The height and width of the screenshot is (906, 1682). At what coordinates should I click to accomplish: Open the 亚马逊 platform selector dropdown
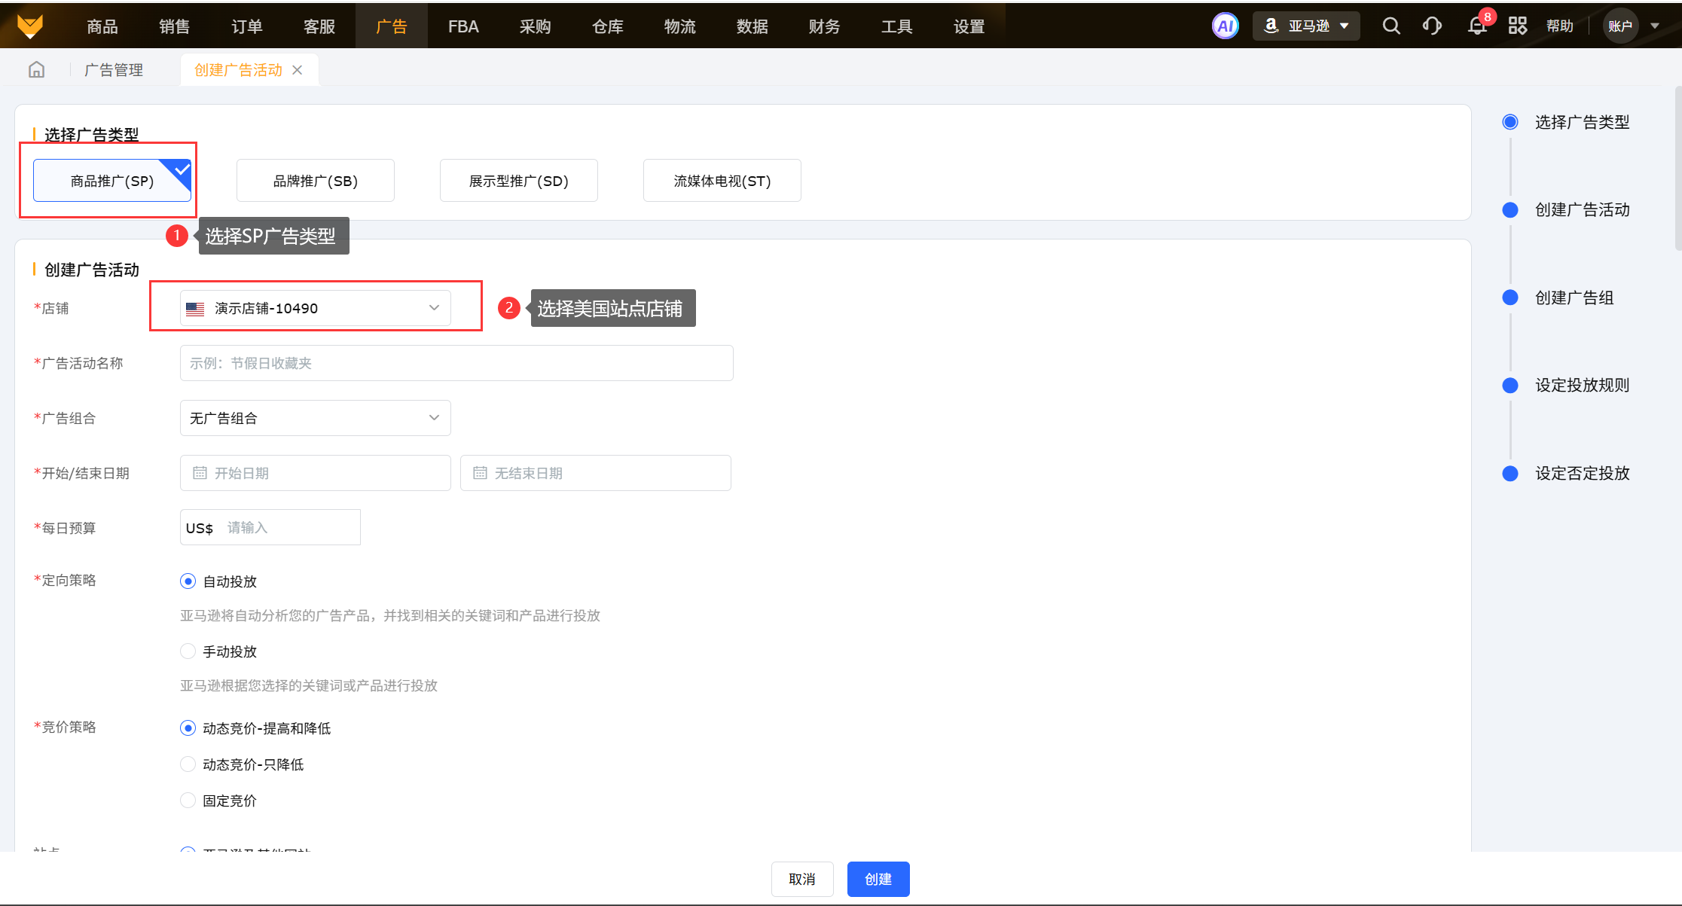[1306, 26]
